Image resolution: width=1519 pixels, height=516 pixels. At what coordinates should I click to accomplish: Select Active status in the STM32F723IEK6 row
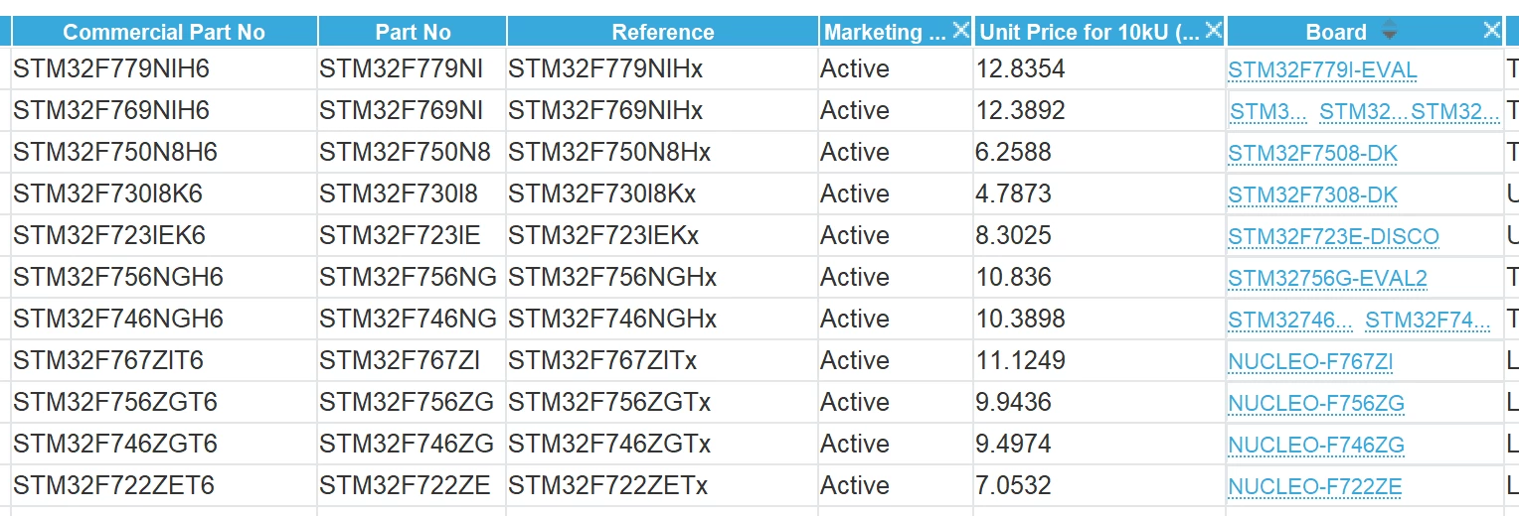coord(855,236)
